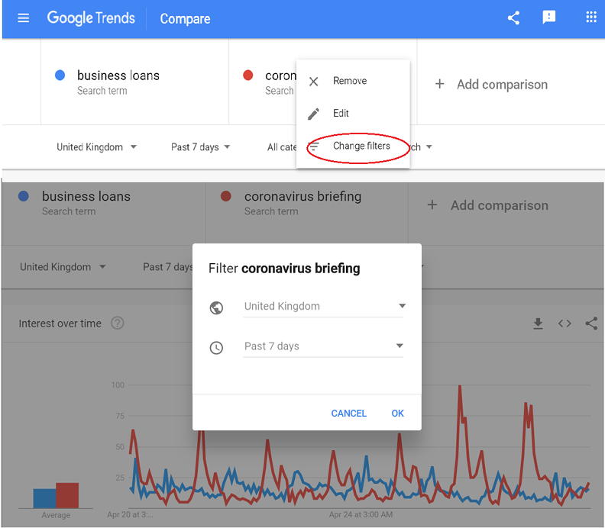Select Change filters menu option
Image resolution: width=605 pixels, height=528 pixels.
pyautogui.click(x=361, y=146)
